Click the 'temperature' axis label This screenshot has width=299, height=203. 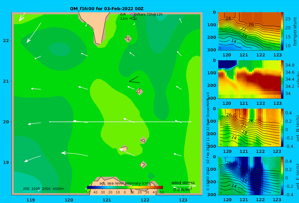(x=295, y=31)
